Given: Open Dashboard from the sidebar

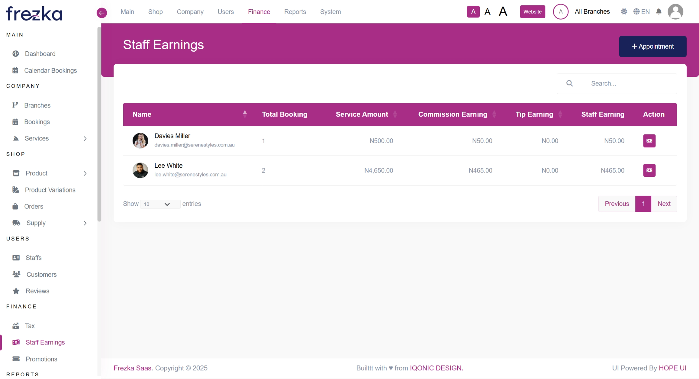Looking at the screenshot, I should 40,54.
